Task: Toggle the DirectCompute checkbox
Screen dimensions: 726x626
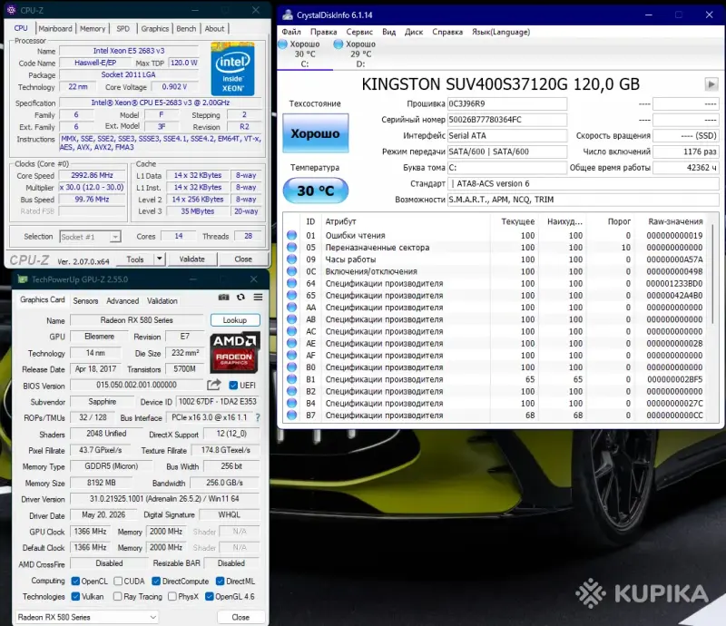Action: click(x=156, y=581)
